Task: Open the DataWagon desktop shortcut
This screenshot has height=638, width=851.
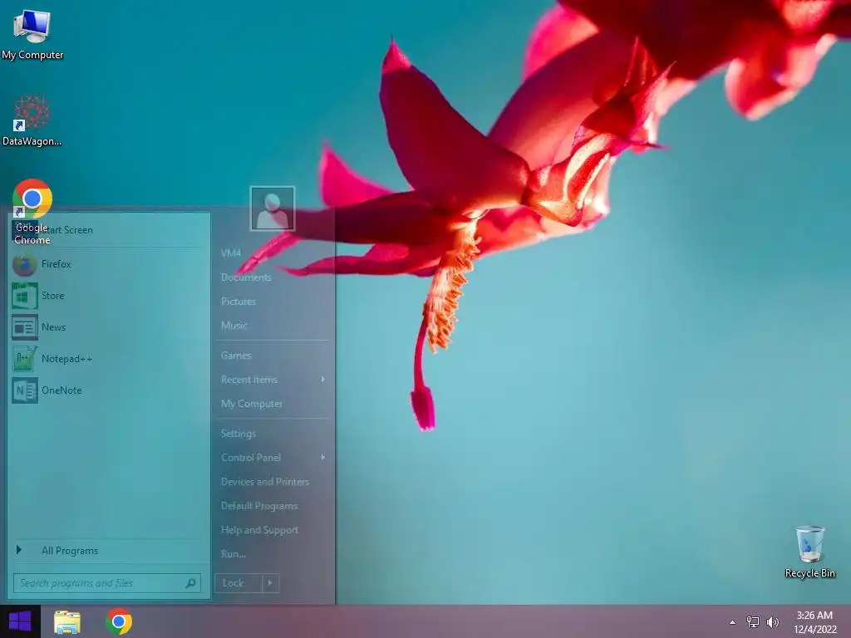Action: click(32, 120)
